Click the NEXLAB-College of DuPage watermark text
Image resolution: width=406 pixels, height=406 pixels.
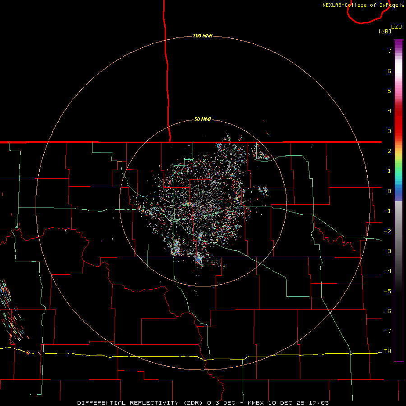click(x=361, y=5)
